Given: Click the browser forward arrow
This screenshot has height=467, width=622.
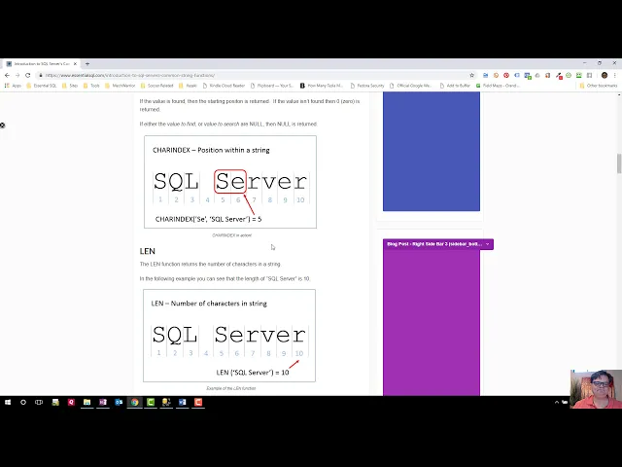Looking at the screenshot, I should click(17, 75).
